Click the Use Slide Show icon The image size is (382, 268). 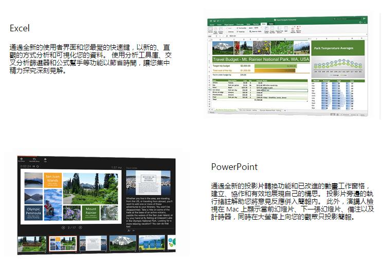pyautogui.click(x=34, y=160)
